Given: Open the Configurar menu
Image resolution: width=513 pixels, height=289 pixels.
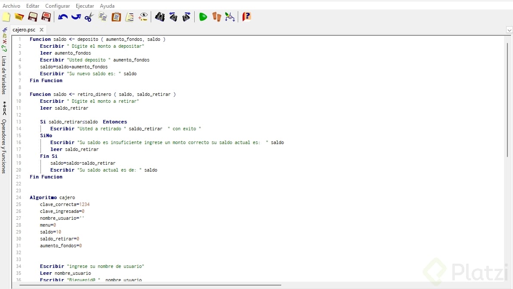Looking at the screenshot, I should coord(58,6).
